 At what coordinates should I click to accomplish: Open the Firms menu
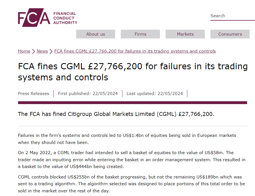pyautogui.click(x=140, y=34)
